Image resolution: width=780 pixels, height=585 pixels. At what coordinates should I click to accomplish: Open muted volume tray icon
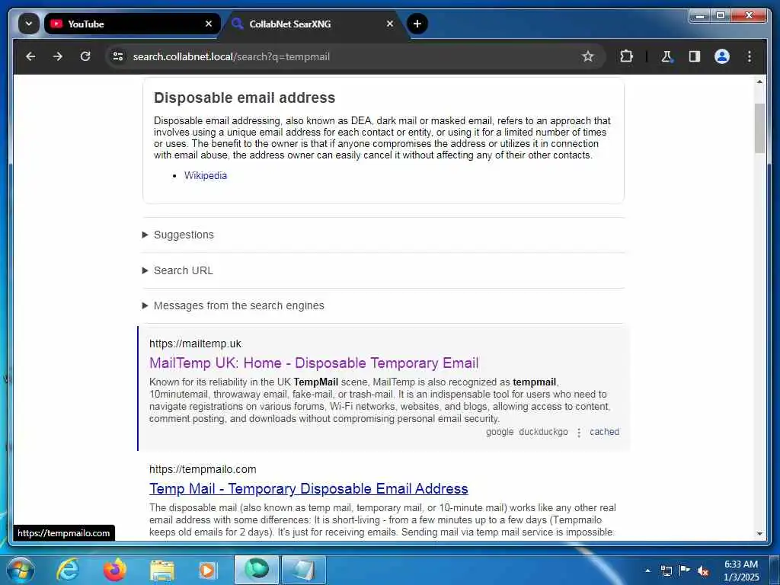[x=703, y=571]
